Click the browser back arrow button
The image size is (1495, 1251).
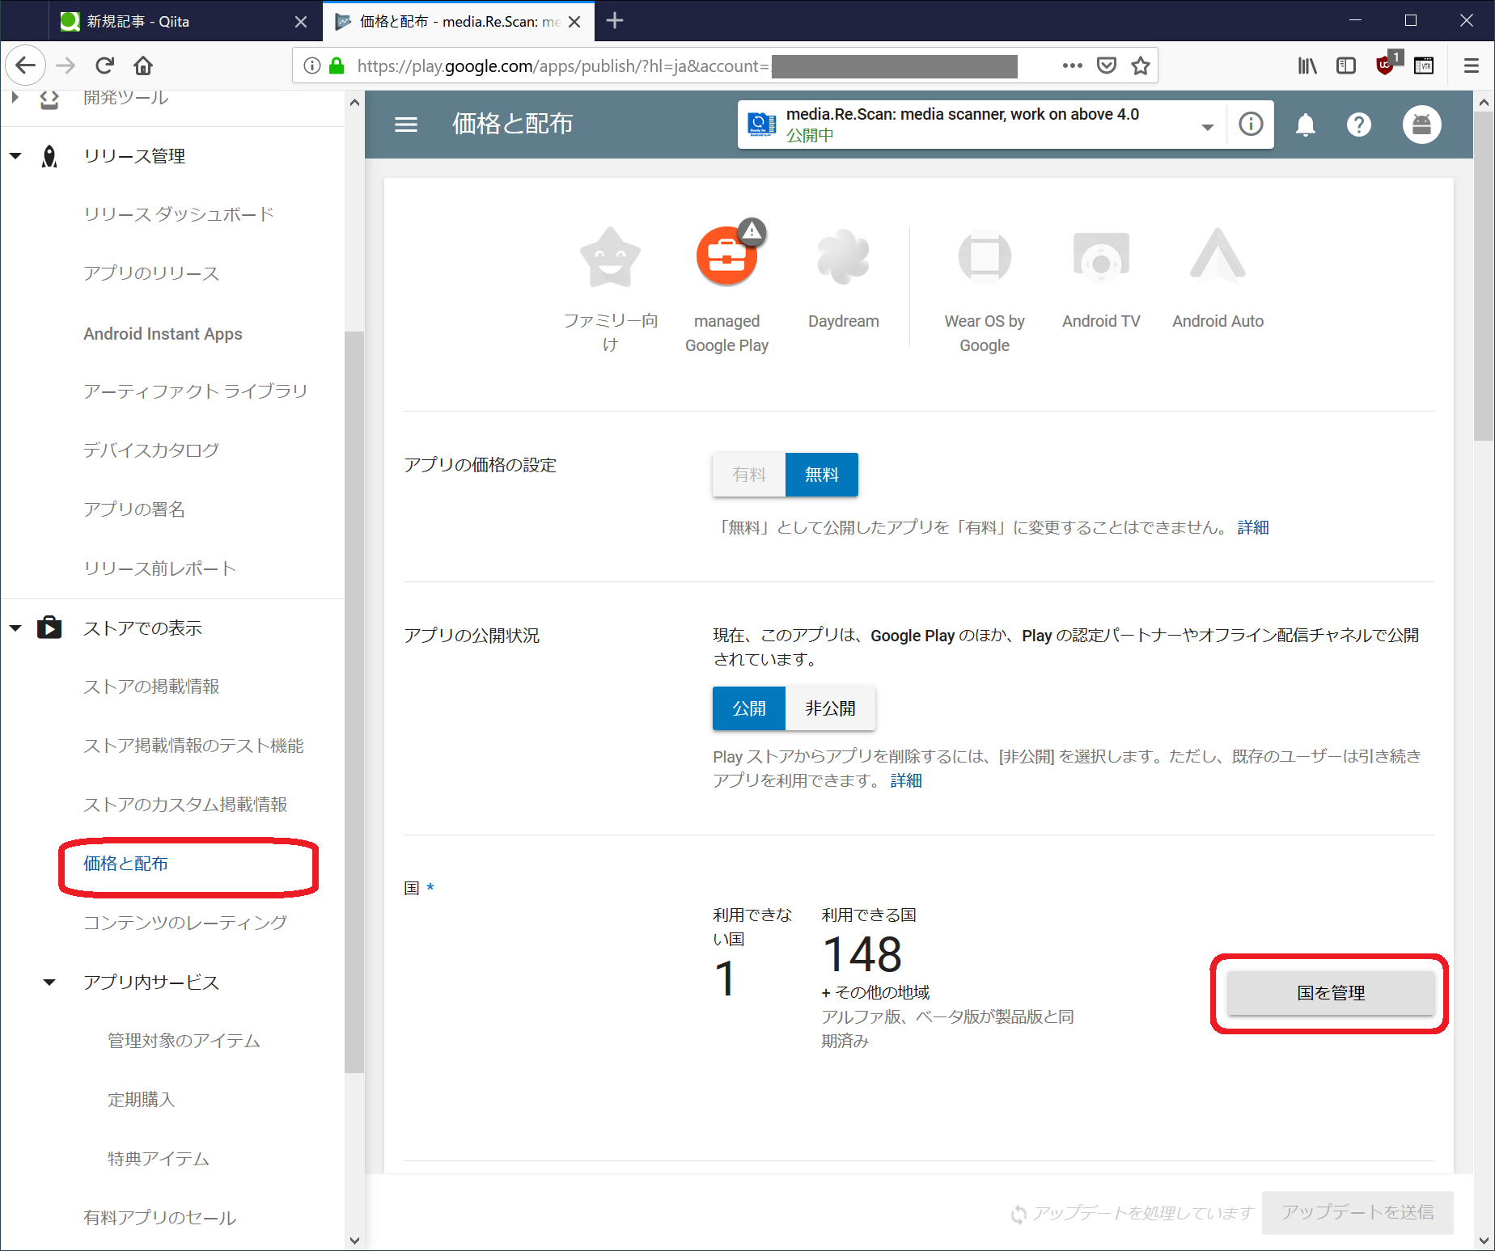(26, 66)
